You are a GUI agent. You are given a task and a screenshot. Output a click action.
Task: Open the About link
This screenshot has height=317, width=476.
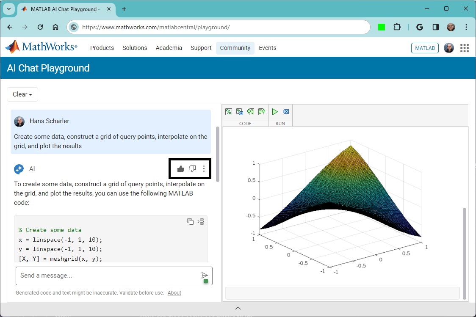pyautogui.click(x=174, y=293)
